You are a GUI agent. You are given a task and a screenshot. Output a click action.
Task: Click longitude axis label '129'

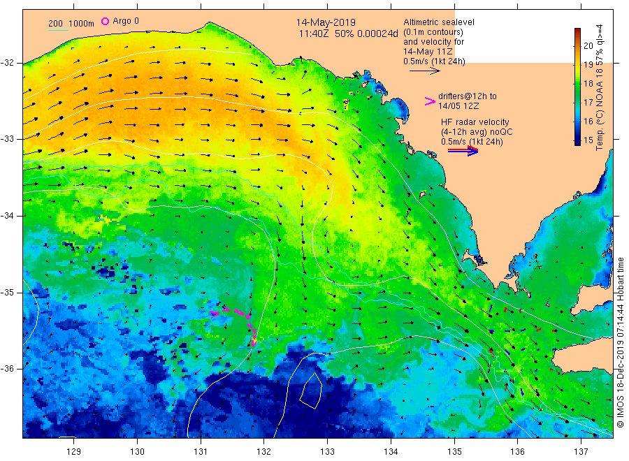tap(74, 452)
